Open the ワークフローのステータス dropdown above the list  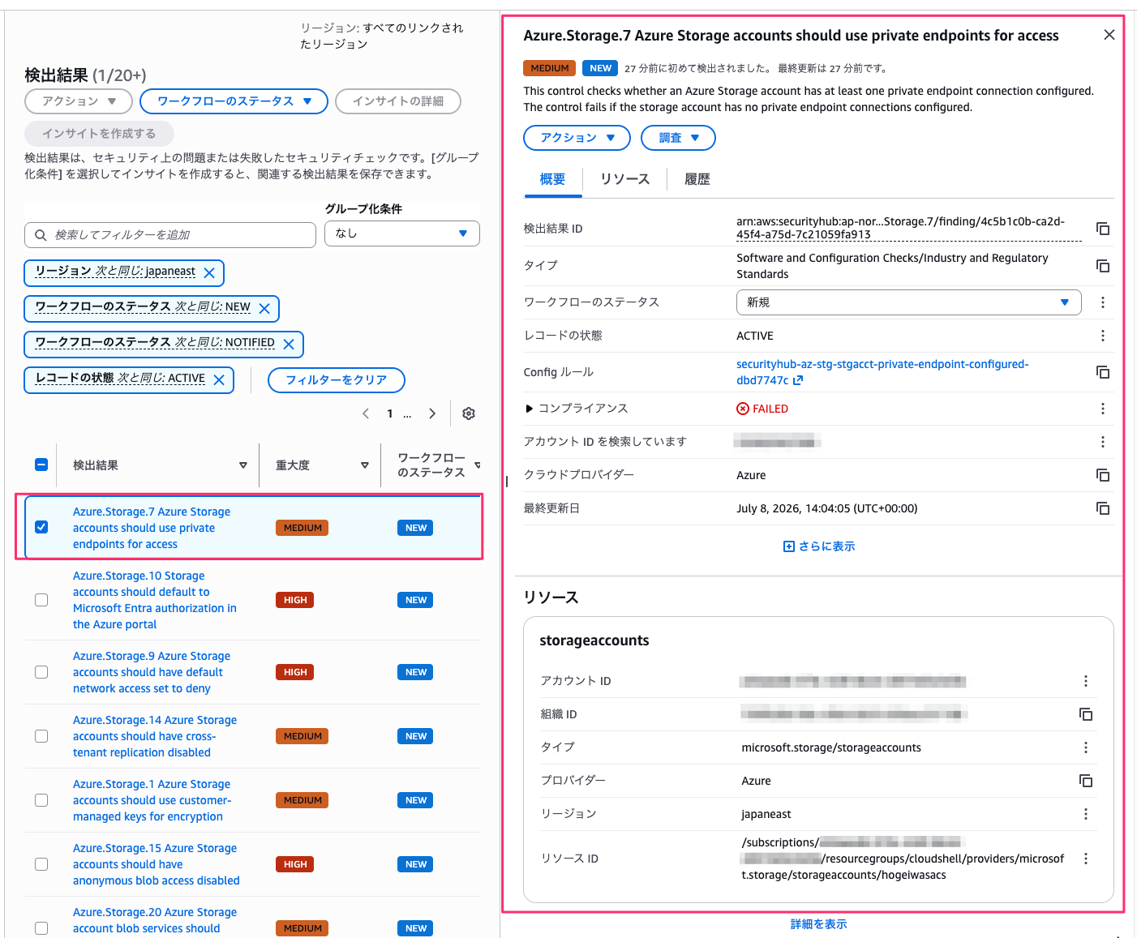[x=234, y=101]
